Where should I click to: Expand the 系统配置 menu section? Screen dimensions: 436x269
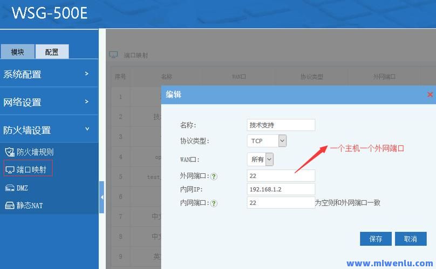(x=49, y=74)
